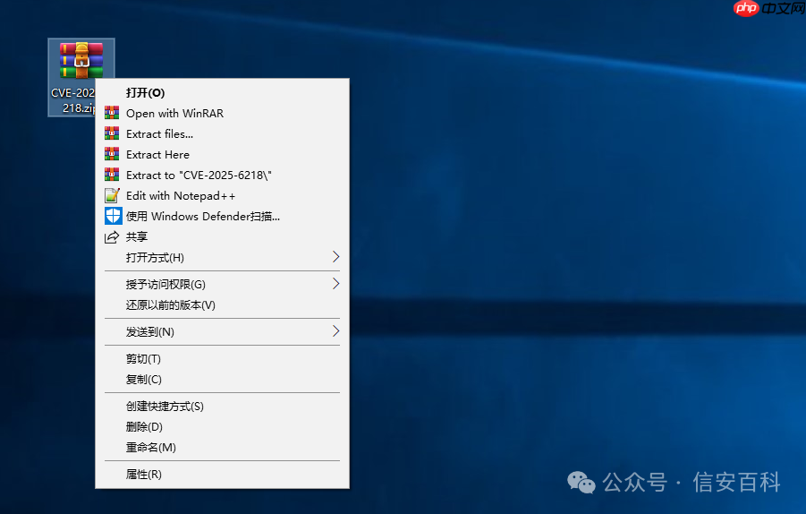The image size is (806, 514).
Task: Choose Open with WinRAR
Action: (222, 113)
